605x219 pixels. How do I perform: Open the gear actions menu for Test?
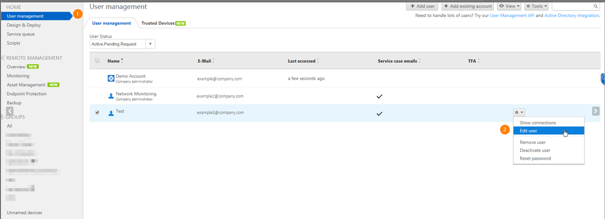pyautogui.click(x=519, y=113)
